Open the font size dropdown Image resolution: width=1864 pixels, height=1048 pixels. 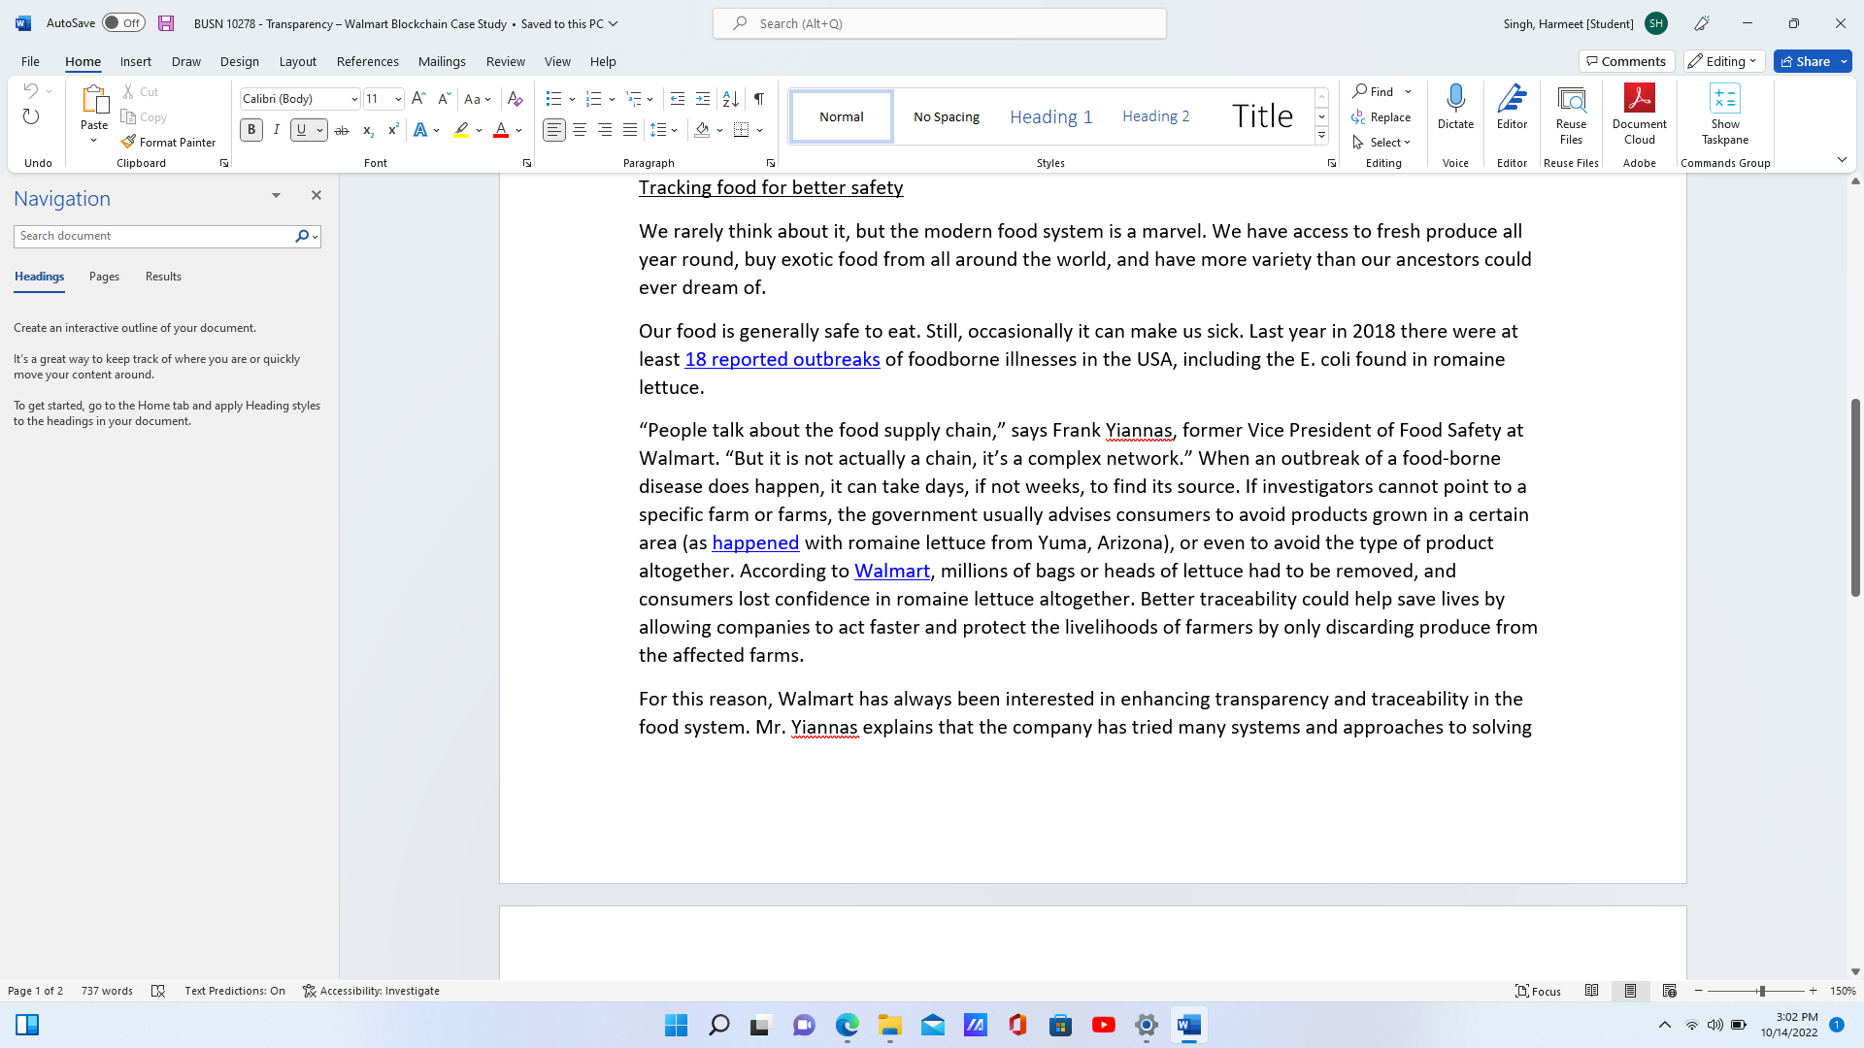(398, 99)
